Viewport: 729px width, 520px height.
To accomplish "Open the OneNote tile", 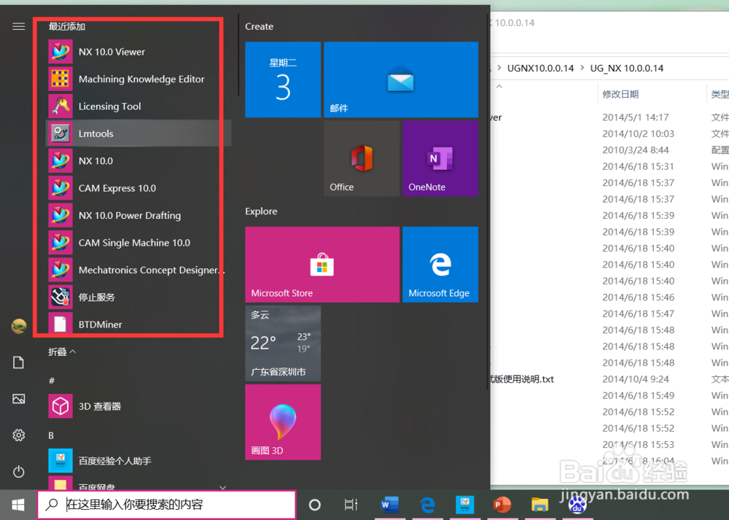I will 440,158.
